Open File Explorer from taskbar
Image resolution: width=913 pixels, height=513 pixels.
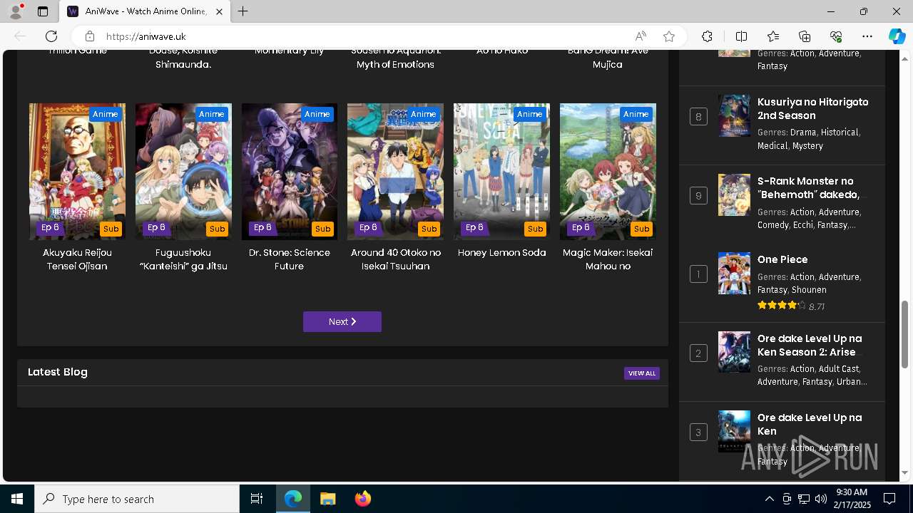click(327, 499)
